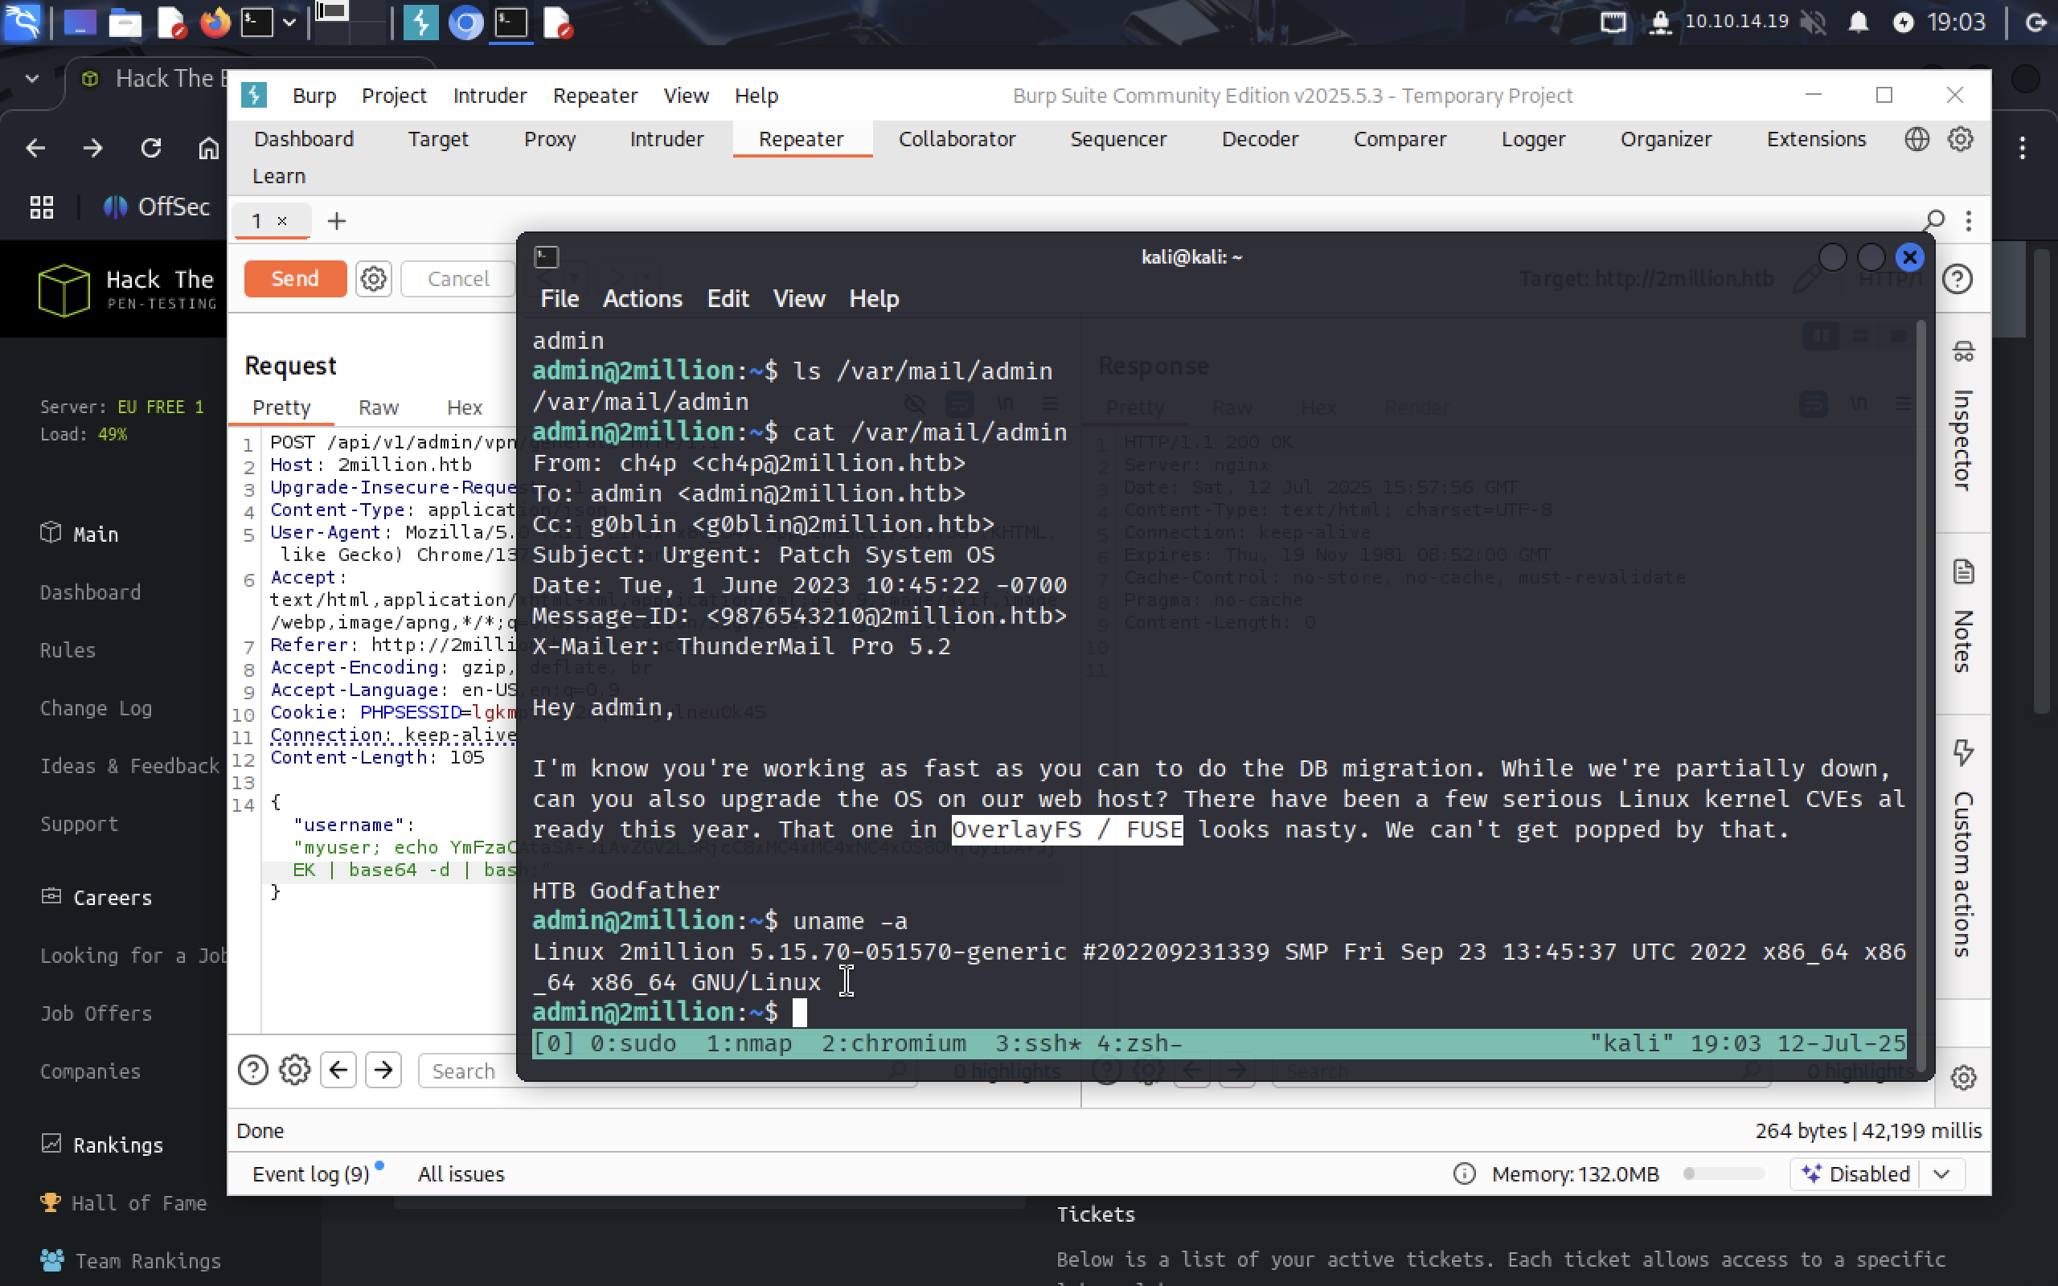The height and width of the screenshot is (1286, 2058).
Task: Open the Project menu in Burp
Action: [x=394, y=96]
